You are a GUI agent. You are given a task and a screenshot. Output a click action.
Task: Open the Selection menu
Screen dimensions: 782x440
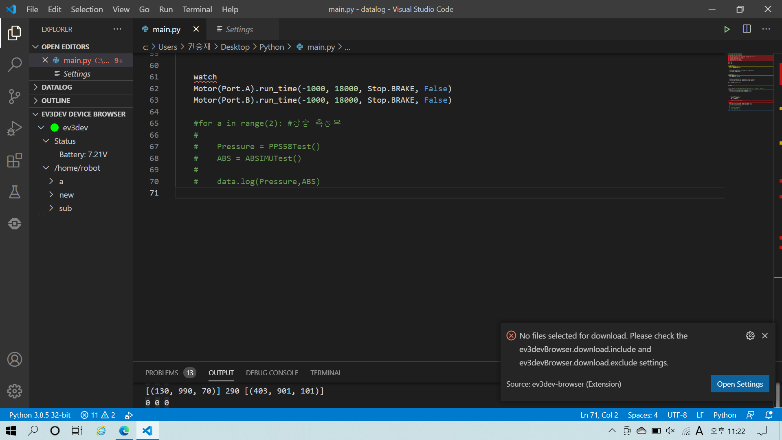tap(87, 9)
